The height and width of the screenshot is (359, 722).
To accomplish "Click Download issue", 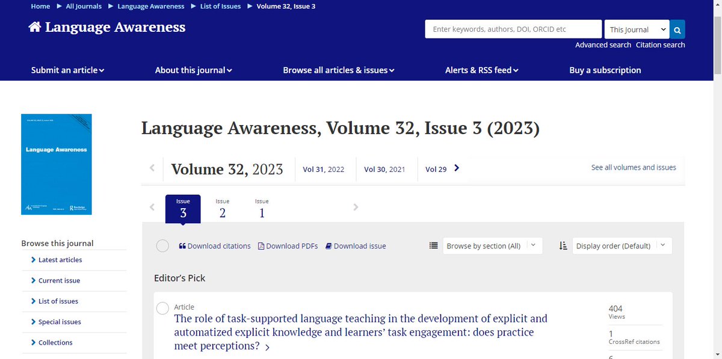I will [356, 246].
